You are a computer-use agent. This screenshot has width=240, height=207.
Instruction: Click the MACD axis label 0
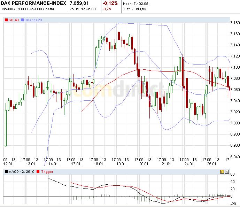pyautogui.click(x=232, y=197)
